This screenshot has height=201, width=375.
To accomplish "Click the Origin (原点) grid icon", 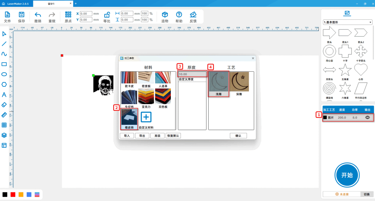I will pyautogui.click(x=68, y=15).
